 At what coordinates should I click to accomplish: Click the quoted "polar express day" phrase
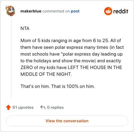80,54
